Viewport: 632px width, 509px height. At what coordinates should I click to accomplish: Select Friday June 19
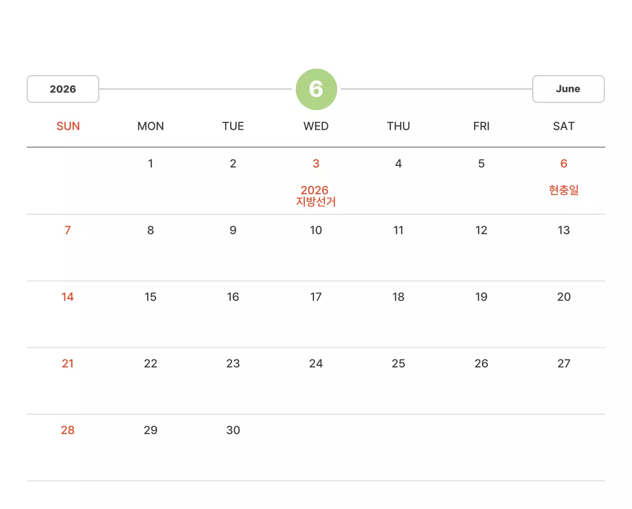481,297
